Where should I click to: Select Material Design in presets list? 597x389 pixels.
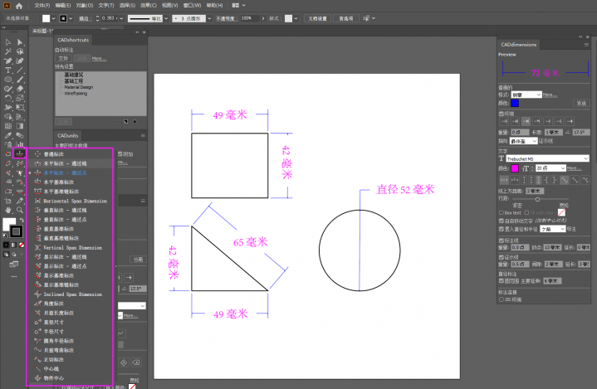pyautogui.click(x=81, y=87)
